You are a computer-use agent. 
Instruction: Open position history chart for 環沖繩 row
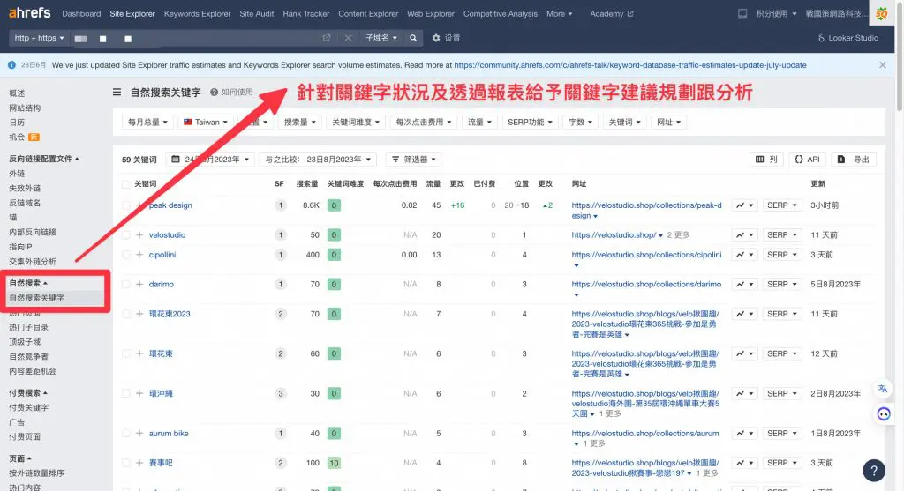[744, 394]
